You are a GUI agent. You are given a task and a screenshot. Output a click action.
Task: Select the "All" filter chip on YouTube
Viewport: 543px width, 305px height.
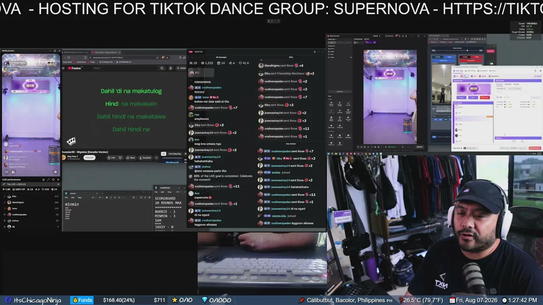tap(163, 154)
